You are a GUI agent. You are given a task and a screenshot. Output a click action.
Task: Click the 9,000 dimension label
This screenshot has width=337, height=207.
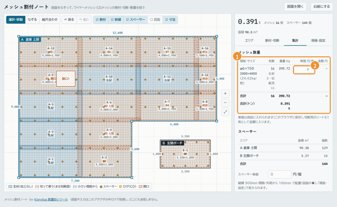15,107
